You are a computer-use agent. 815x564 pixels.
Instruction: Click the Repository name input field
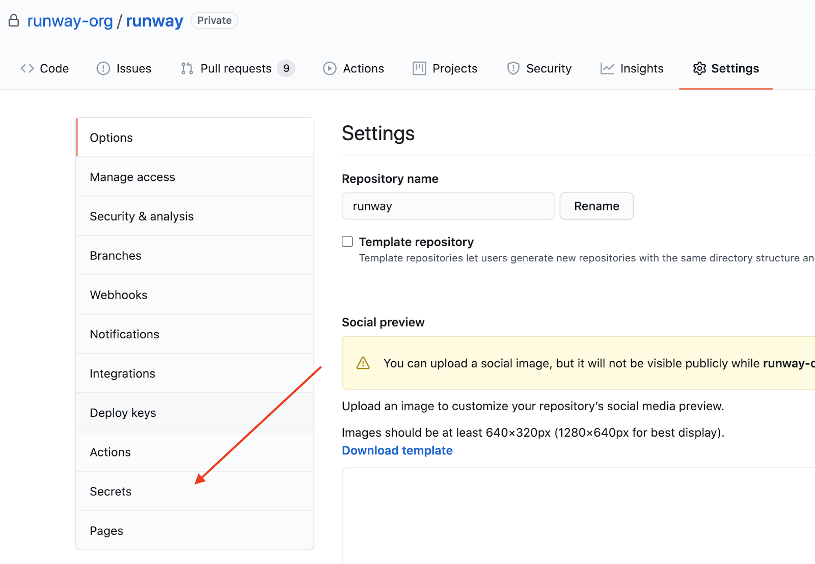pyautogui.click(x=448, y=206)
